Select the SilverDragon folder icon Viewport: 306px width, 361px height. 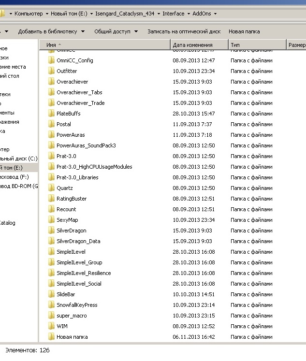coord(51,230)
